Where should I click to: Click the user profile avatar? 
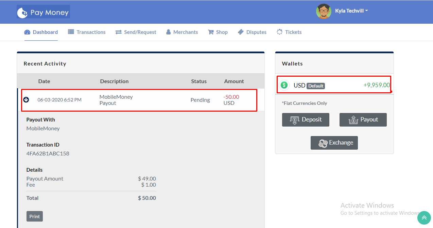point(323,11)
